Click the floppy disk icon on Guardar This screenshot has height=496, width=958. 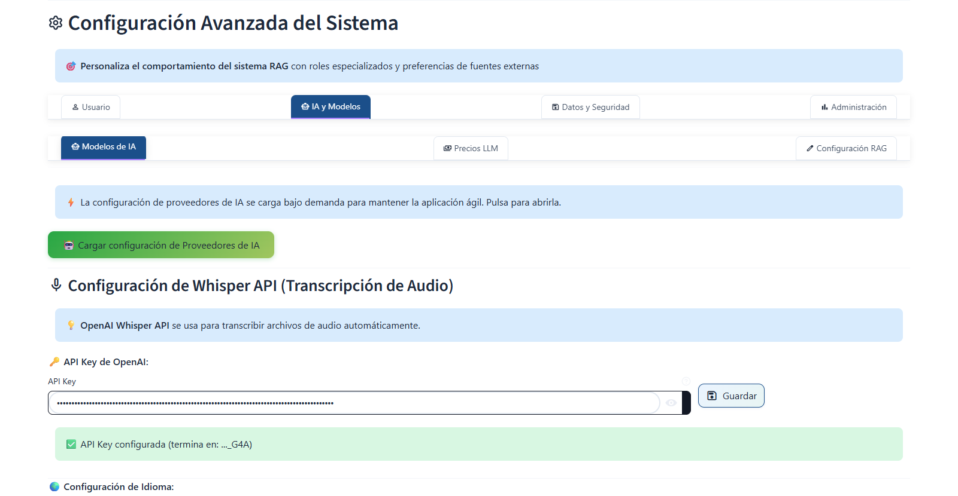click(712, 396)
